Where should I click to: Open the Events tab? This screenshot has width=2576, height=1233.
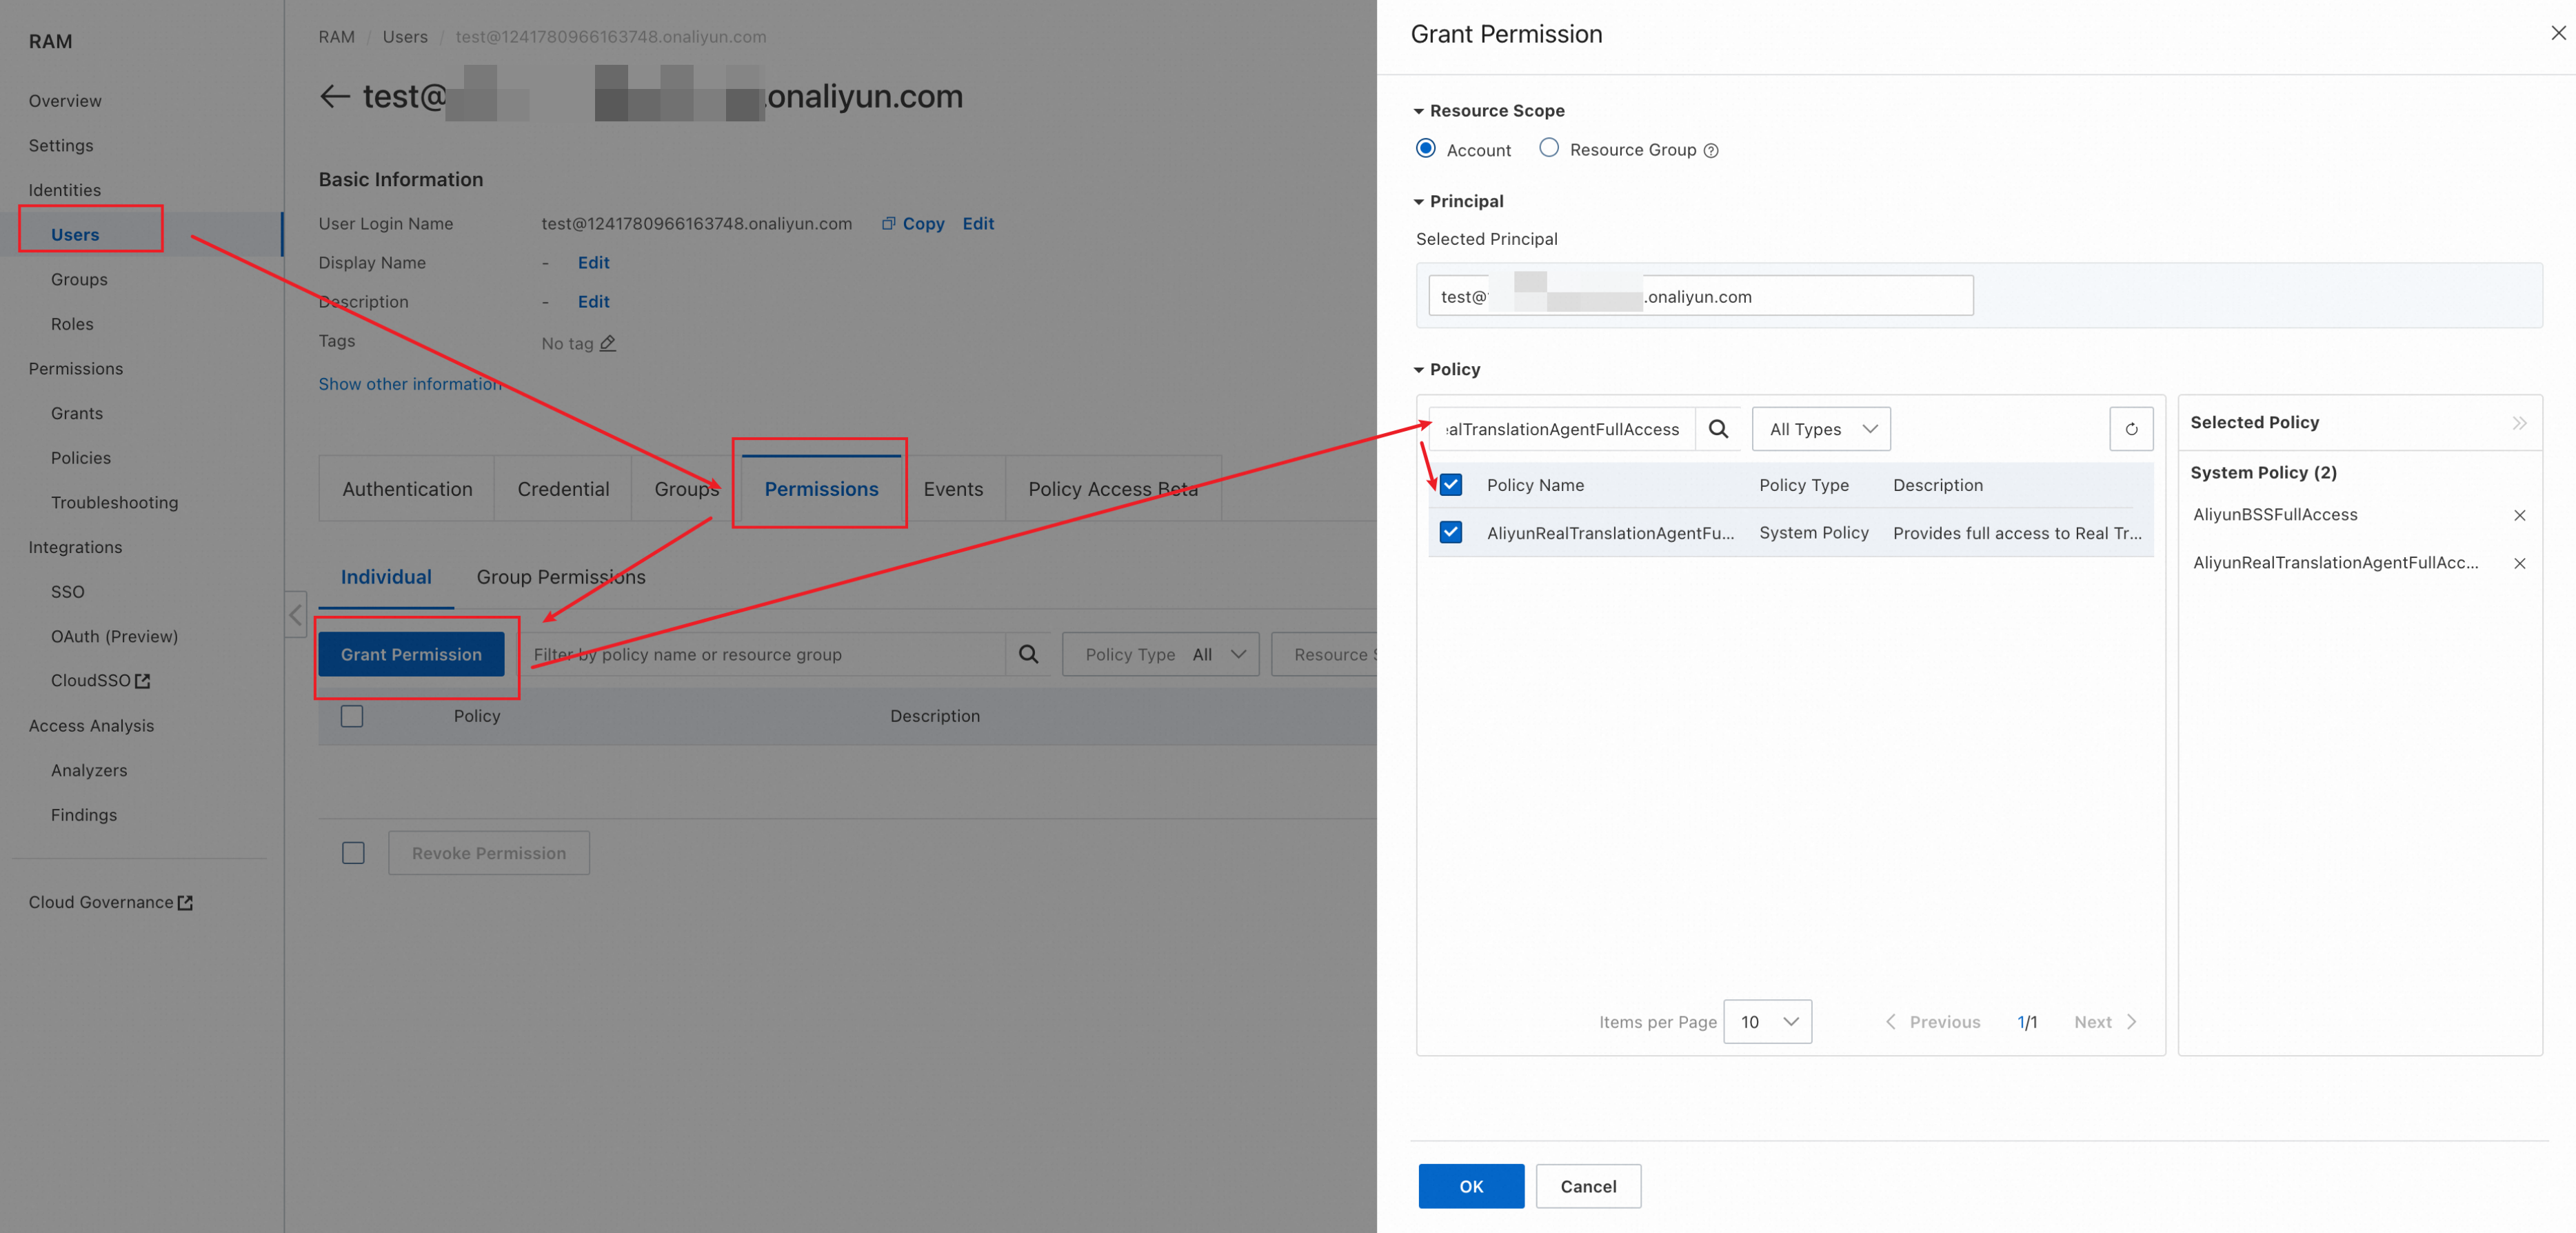pyautogui.click(x=953, y=489)
